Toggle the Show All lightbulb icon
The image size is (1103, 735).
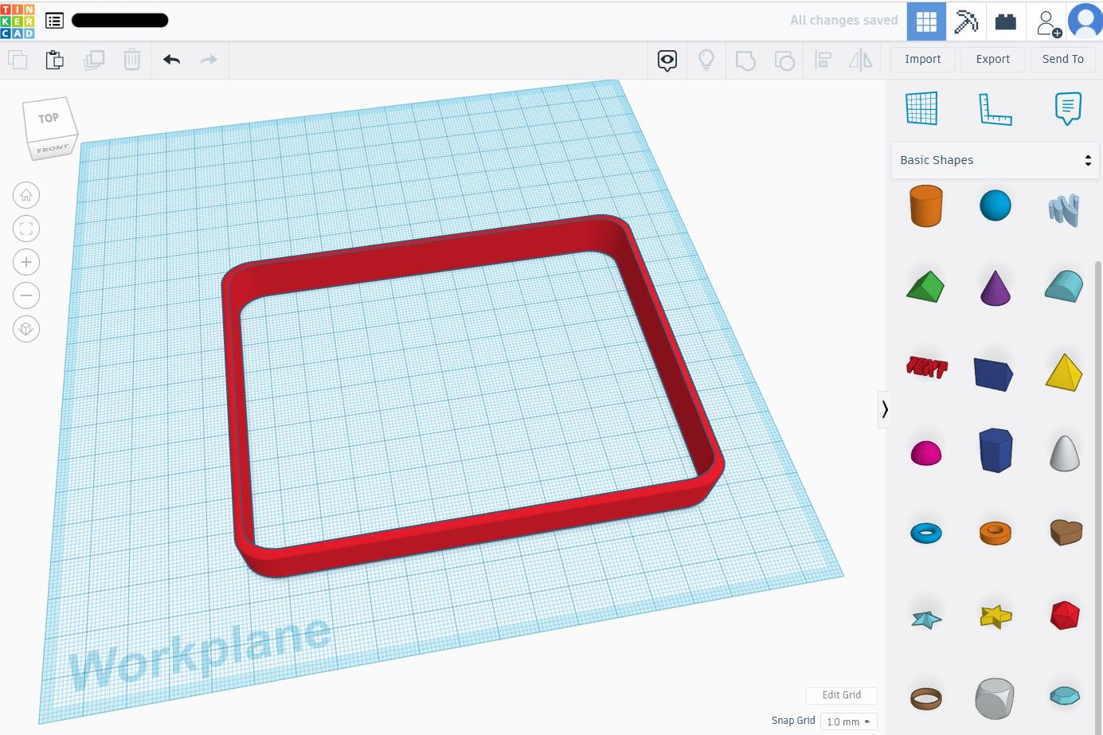(706, 61)
